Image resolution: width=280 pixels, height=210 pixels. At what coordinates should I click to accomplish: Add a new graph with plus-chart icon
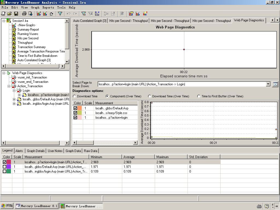point(39,14)
